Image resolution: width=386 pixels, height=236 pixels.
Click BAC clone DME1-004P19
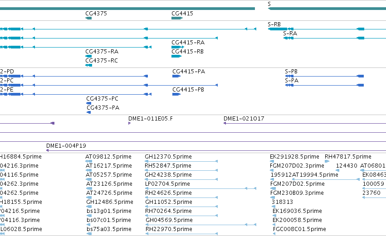tap(66, 146)
